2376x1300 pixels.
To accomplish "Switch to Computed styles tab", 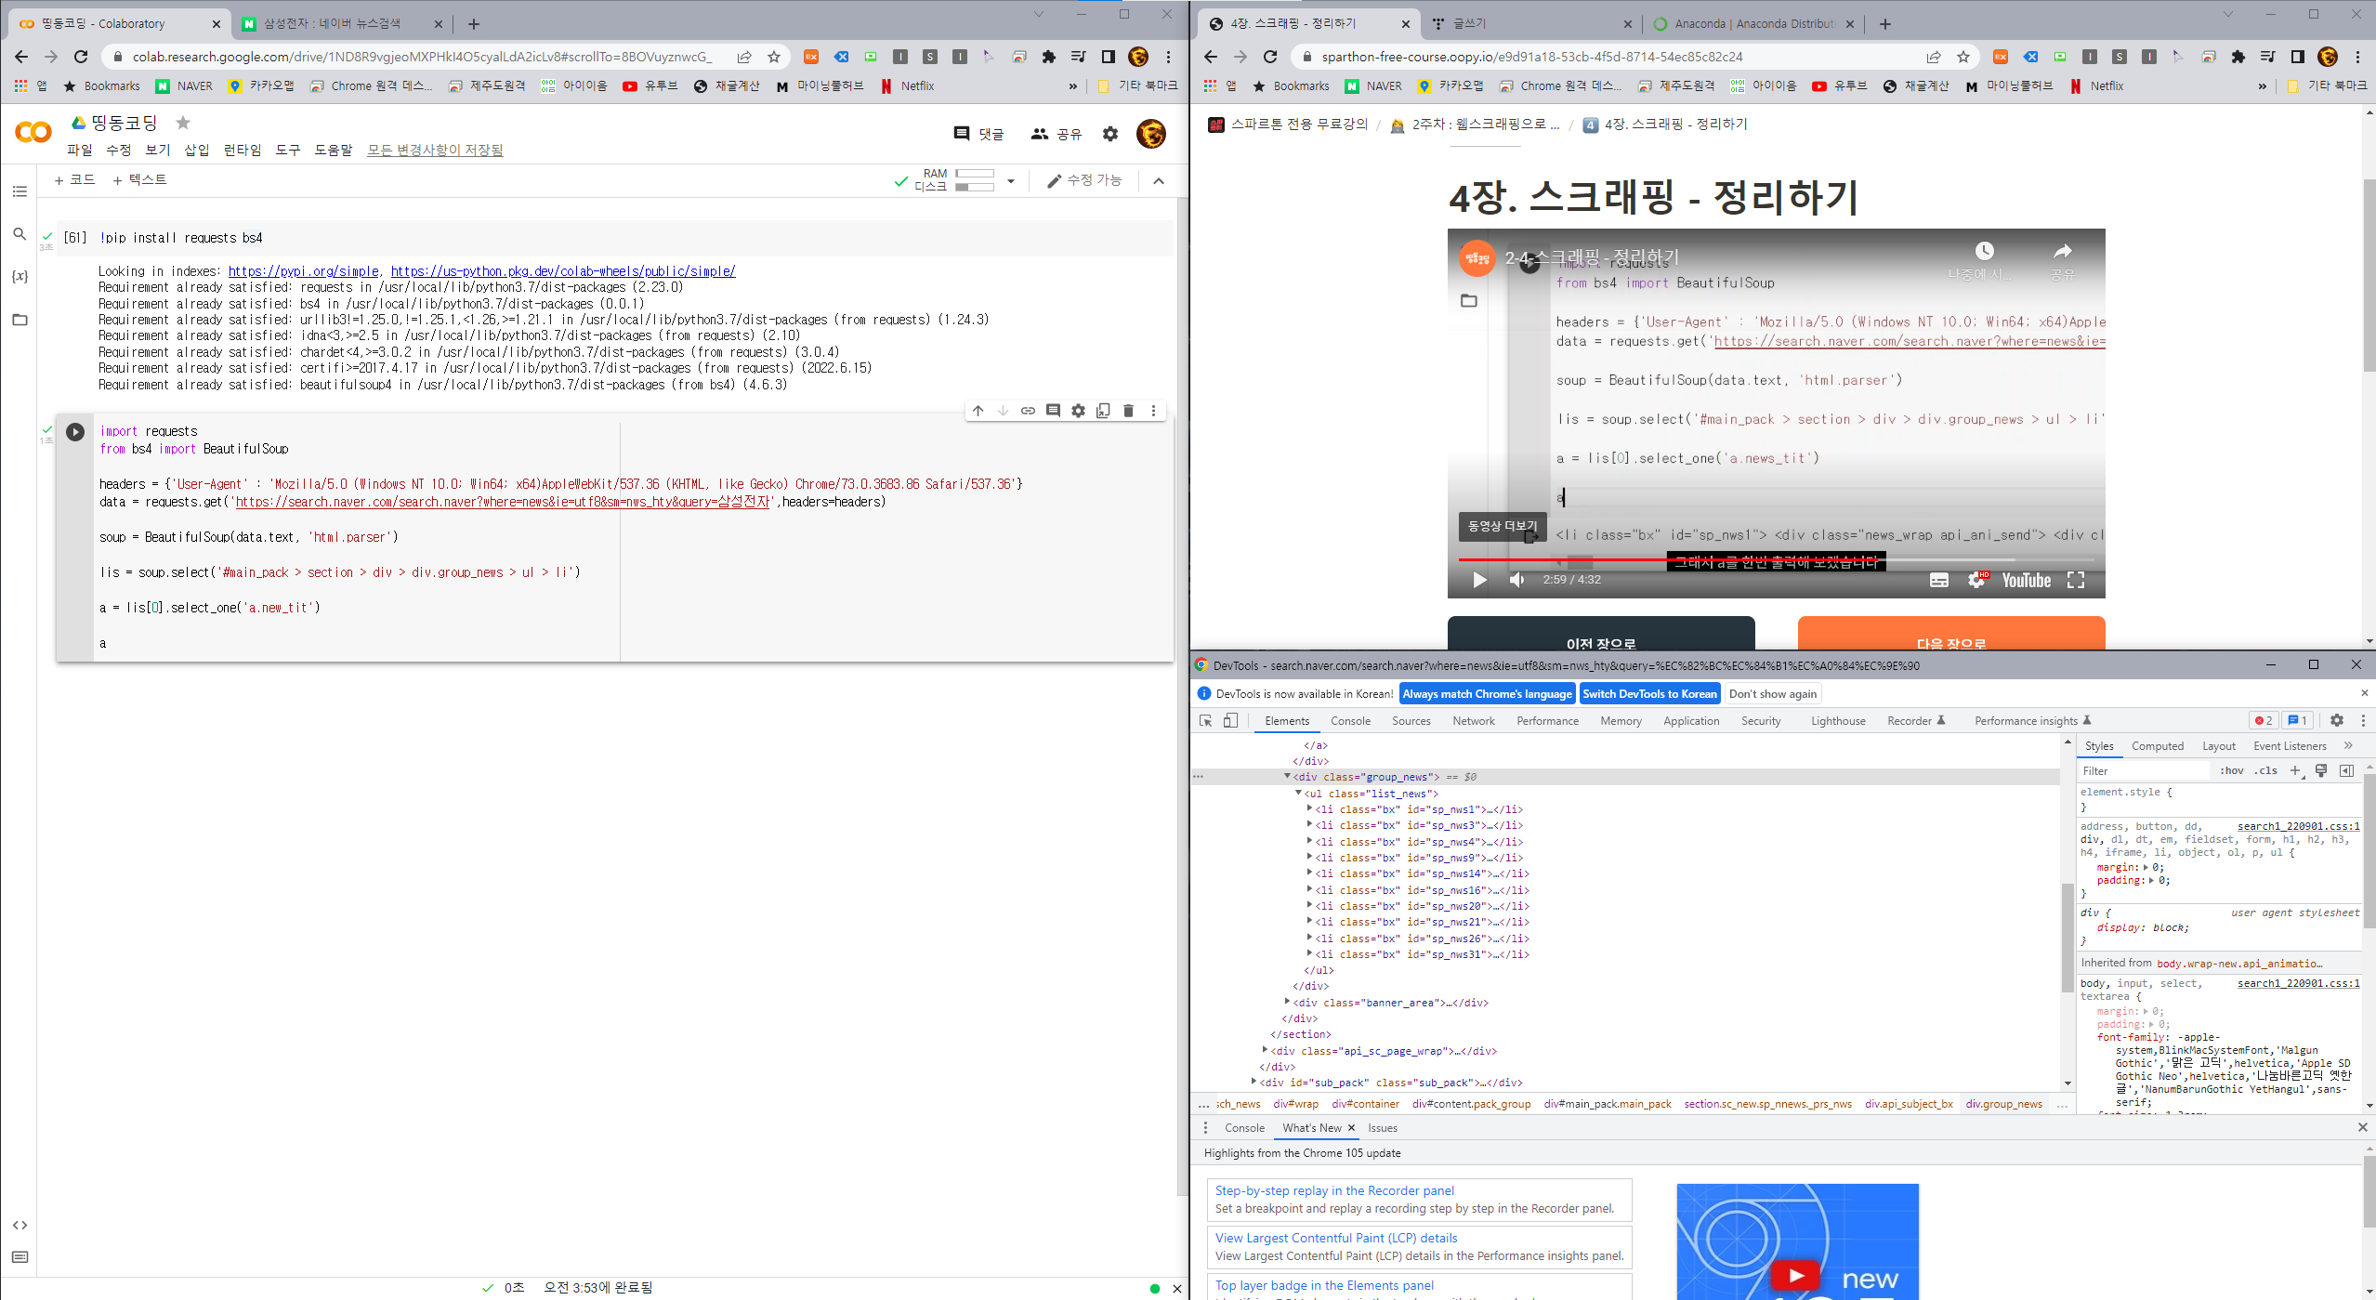I will tap(2157, 746).
